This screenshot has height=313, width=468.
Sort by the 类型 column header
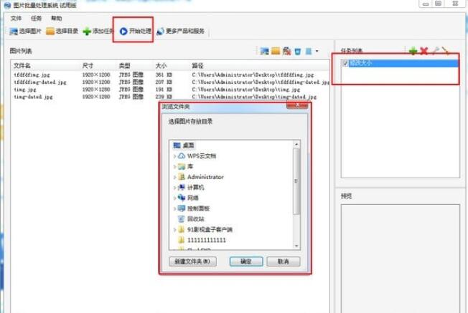[124, 66]
